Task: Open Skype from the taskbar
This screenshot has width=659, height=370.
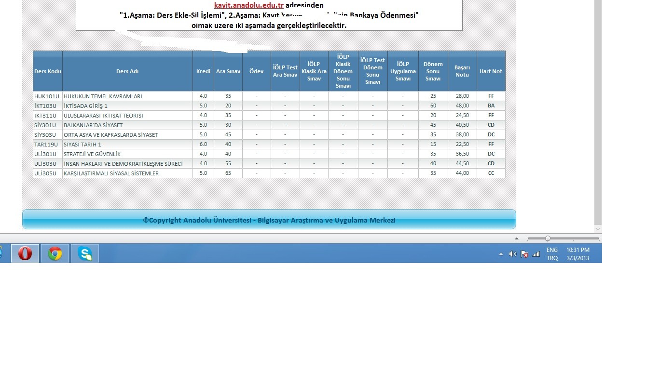Action: [x=85, y=253]
